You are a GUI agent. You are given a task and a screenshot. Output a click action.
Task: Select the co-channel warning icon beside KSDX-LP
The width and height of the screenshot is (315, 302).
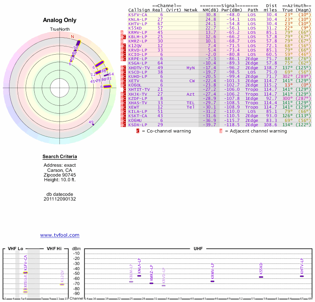point(125,125)
